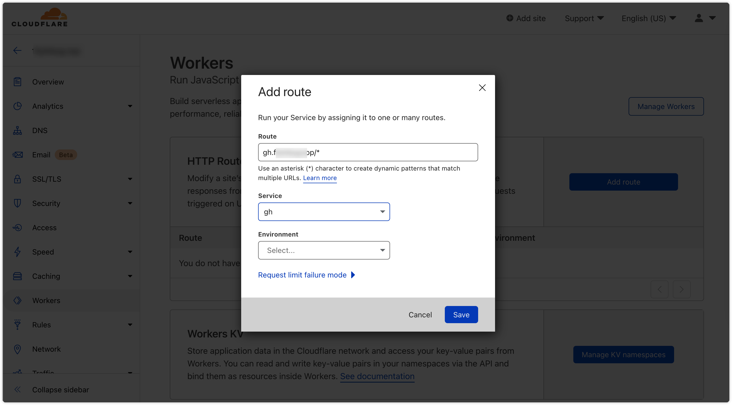Image resolution: width=732 pixels, height=405 pixels.
Task: Expand the Rules sidebar section
Action: click(x=130, y=325)
